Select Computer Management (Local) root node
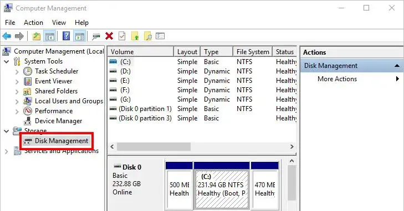404x211 pixels. click(x=59, y=51)
